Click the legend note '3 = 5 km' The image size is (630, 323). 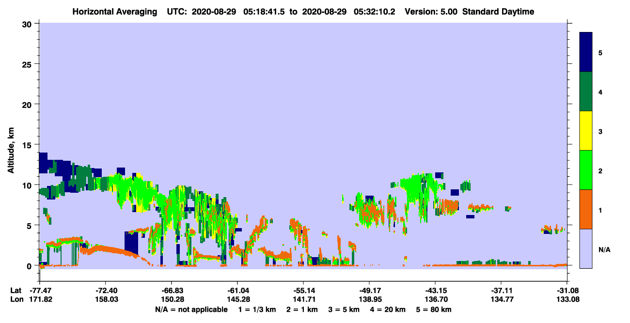[x=344, y=309]
